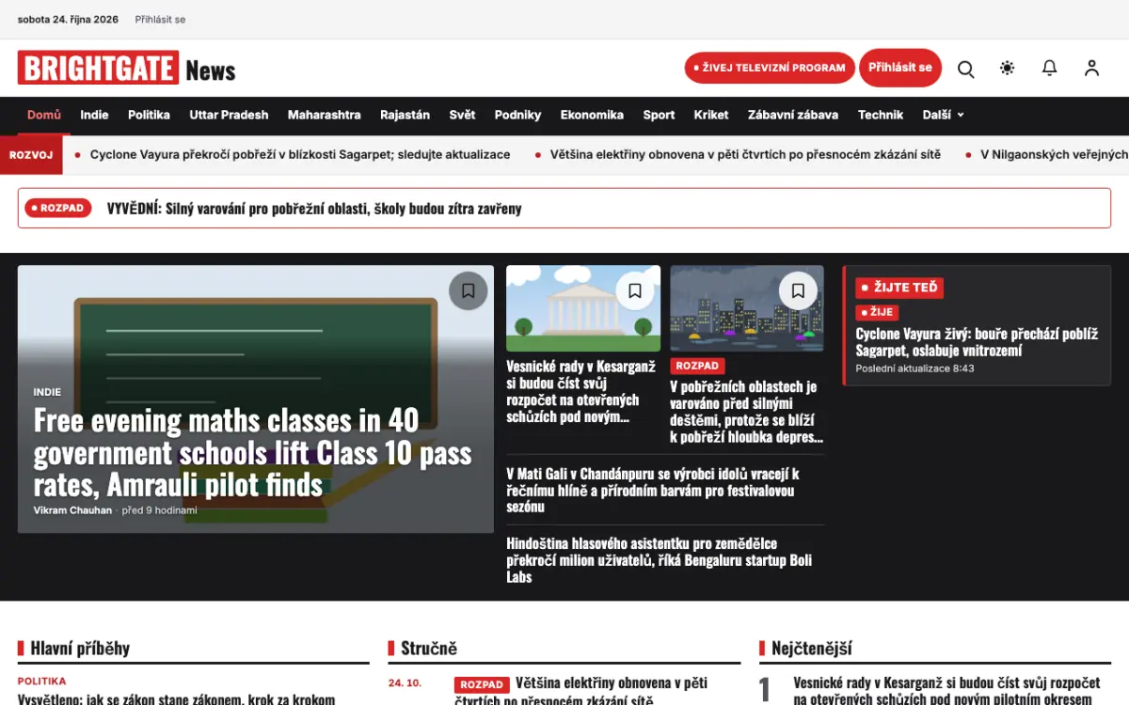Open the Rajastán navigation item
The image size is (1129, 705).
point(405,115)
